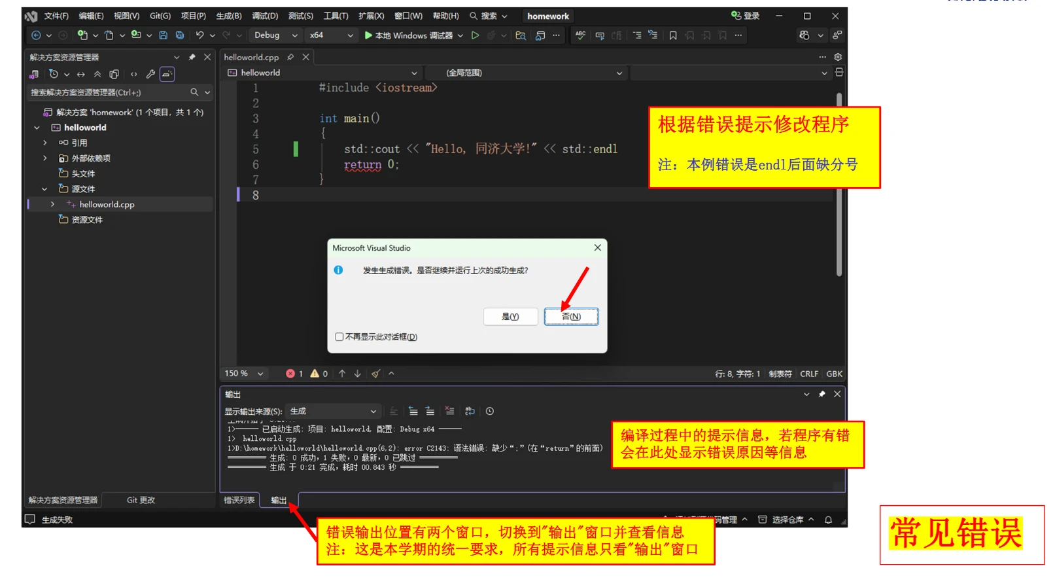1055x587 pixels.
Task: Open the 生成(B) menu
Action: pos(229,16)
